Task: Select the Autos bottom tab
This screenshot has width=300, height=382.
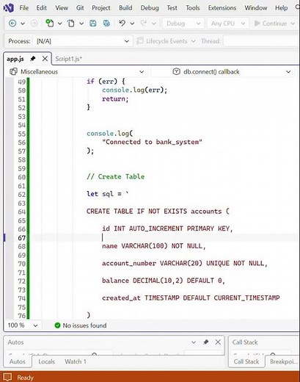Action: pyautogui.click(x=18, y=361)
